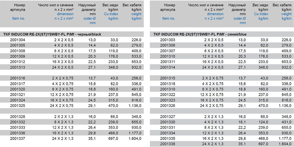Select article number 2001336
This screenshot has height=147, width=294.
(17, 133)
